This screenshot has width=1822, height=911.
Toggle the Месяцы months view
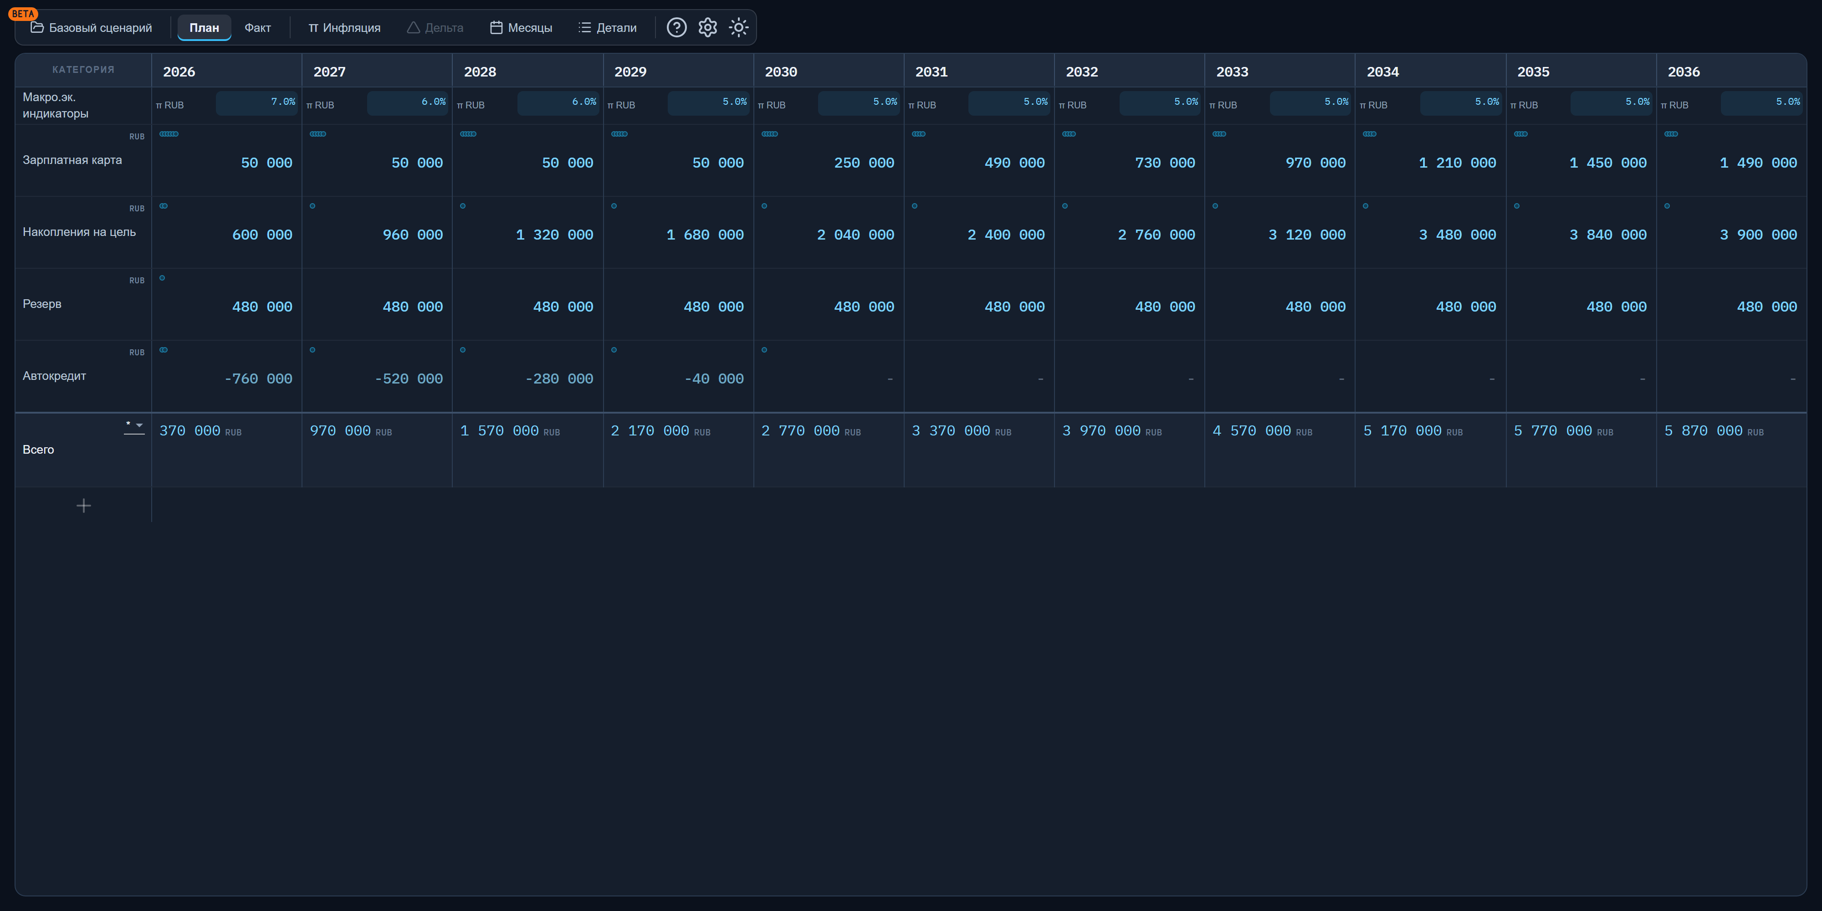point(521,28)
